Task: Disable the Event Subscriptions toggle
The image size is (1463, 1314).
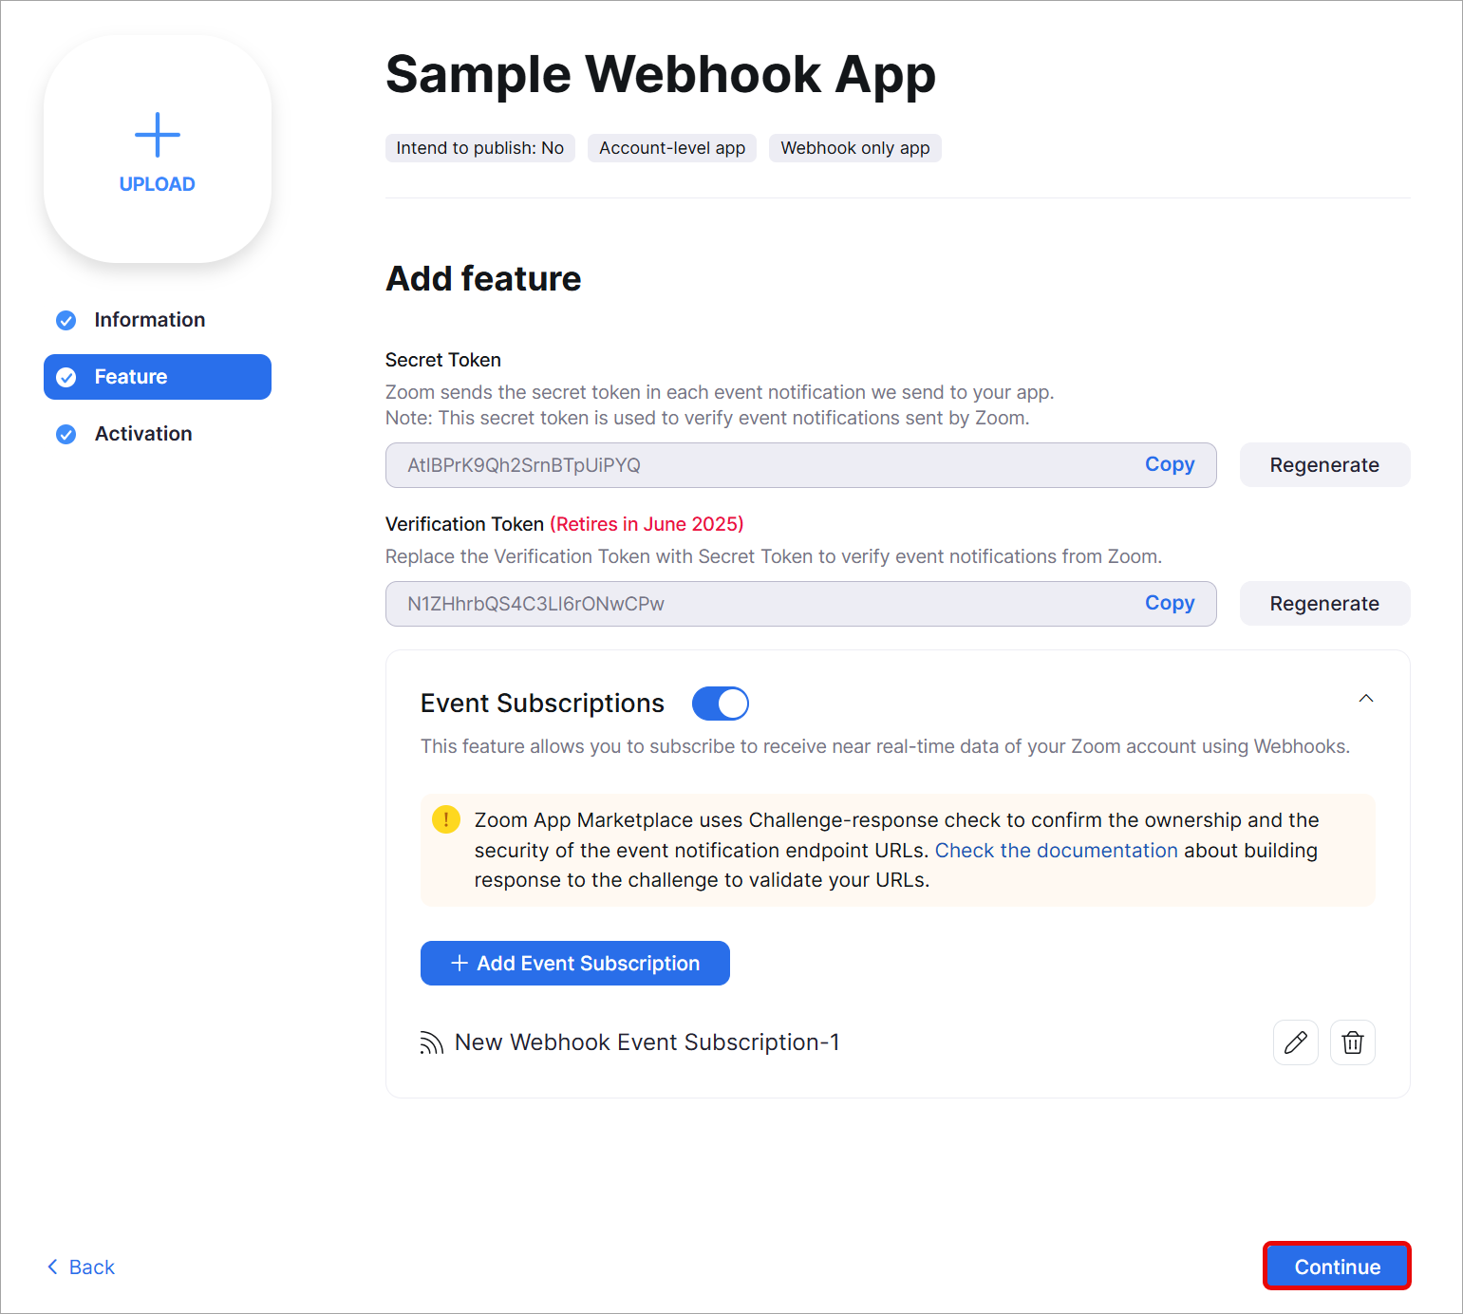Action: (x=721, y=703)
